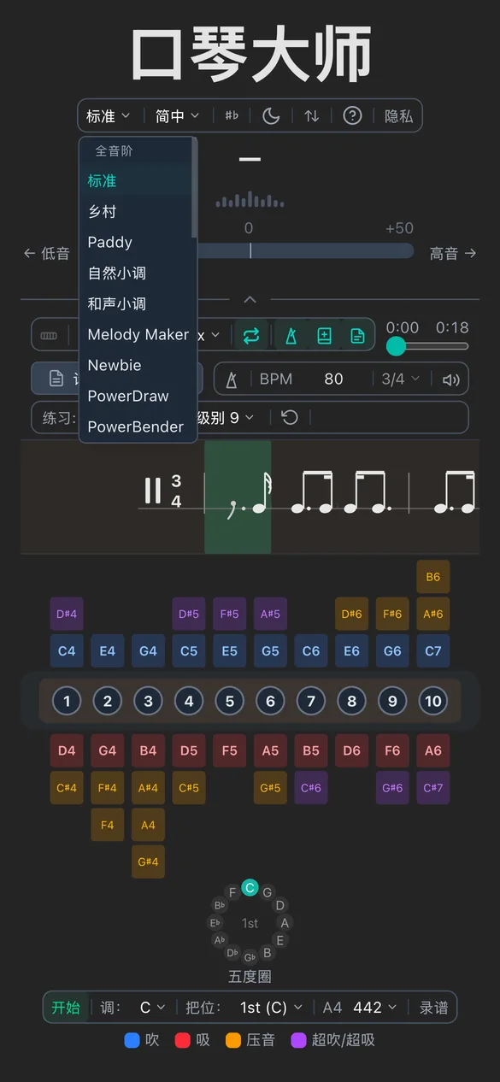Image resolution: width=500 pixels, height=1082 pixels.
Task: Open the 简中 language dropdown
Action: [x=177, y=115]
